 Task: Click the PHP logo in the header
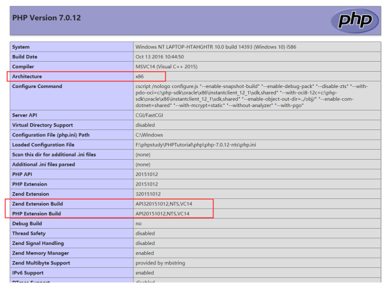click(354, 21)
